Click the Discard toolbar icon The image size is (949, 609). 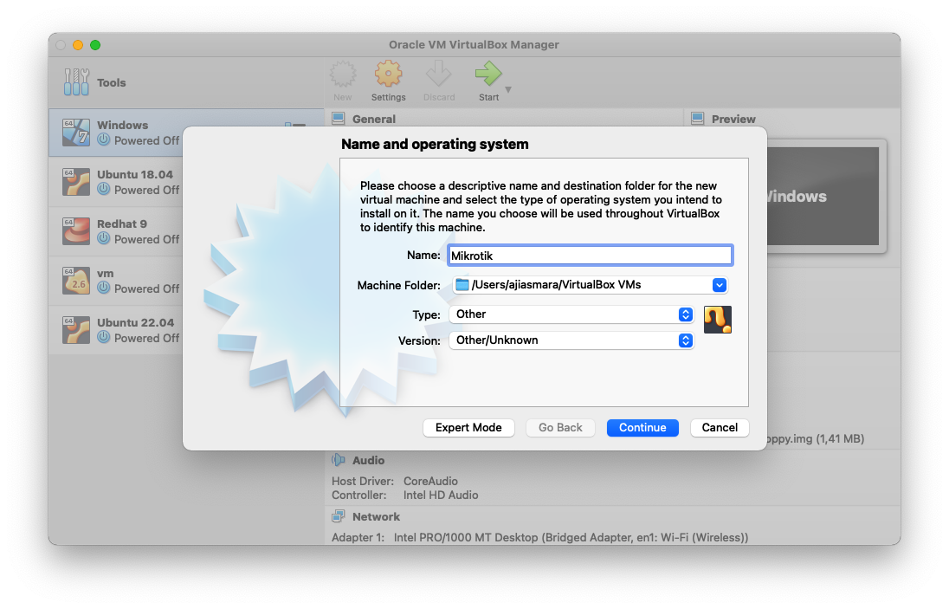pos(438,76)
